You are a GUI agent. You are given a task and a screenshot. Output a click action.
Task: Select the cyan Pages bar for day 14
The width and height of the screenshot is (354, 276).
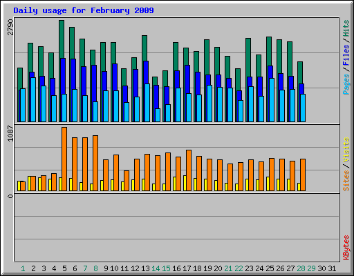[158, 115]
